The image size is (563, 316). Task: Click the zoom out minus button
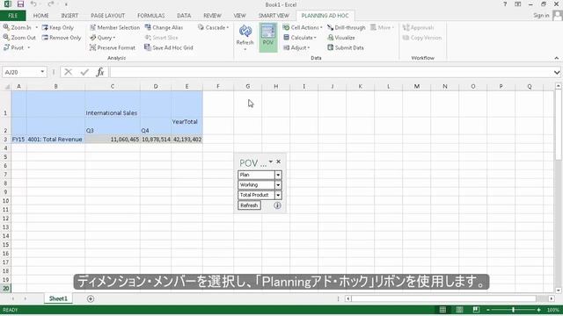(488, 310)
